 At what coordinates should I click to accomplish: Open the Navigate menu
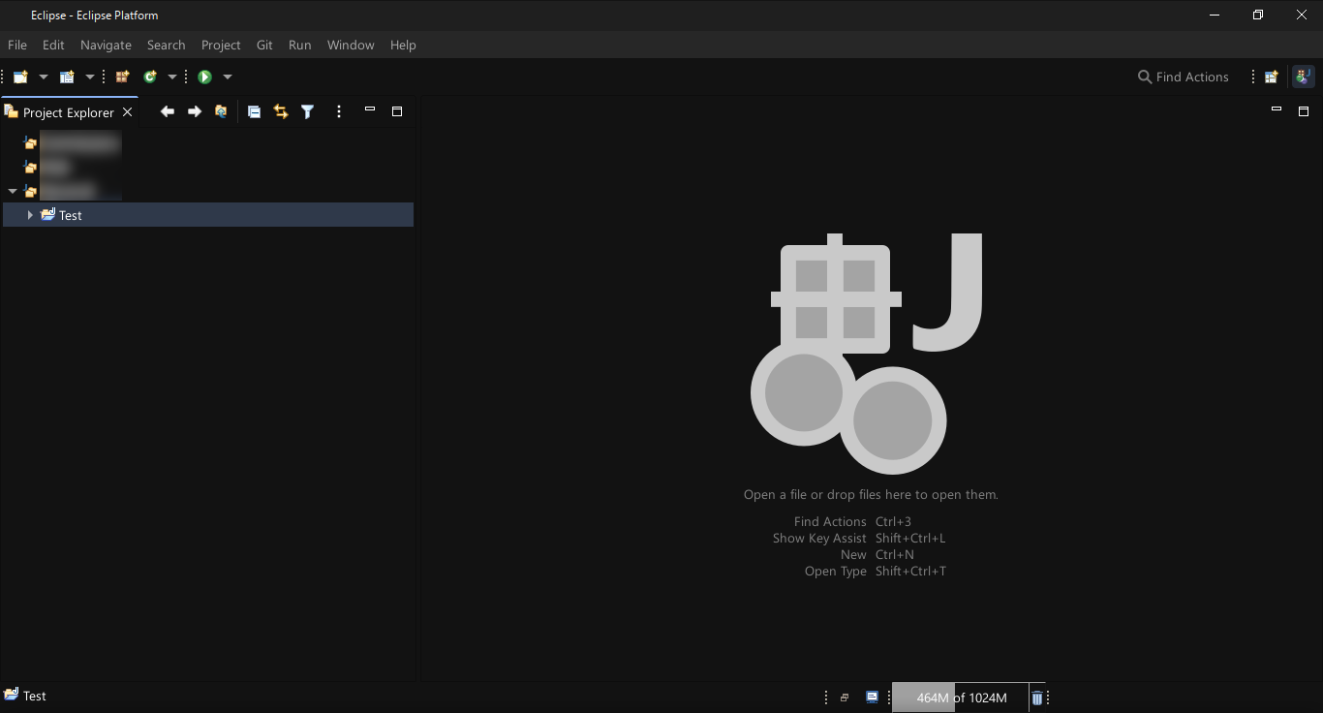pyautogui.click(x=106, y=46)
